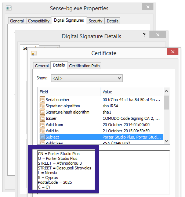The width and height of the screenshot is (185, 197).
Task: Close the Certificate window
Action: pos(173,51)
